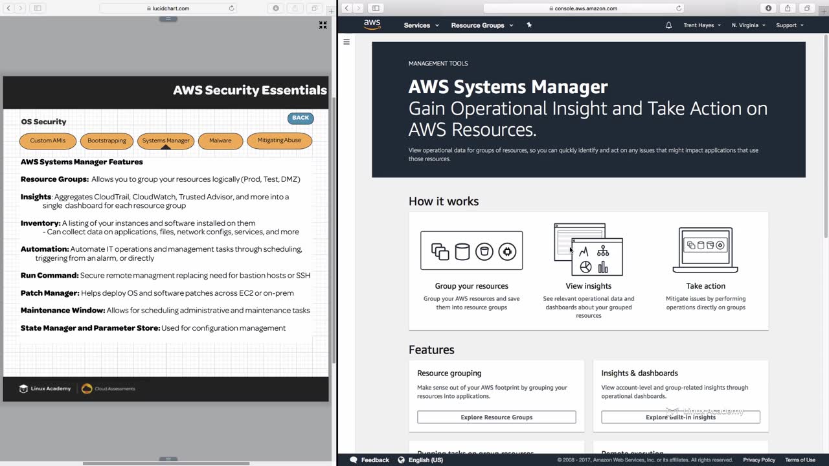Click the "Resource grouping" card title
829x466 pixels.
(449, 373)
